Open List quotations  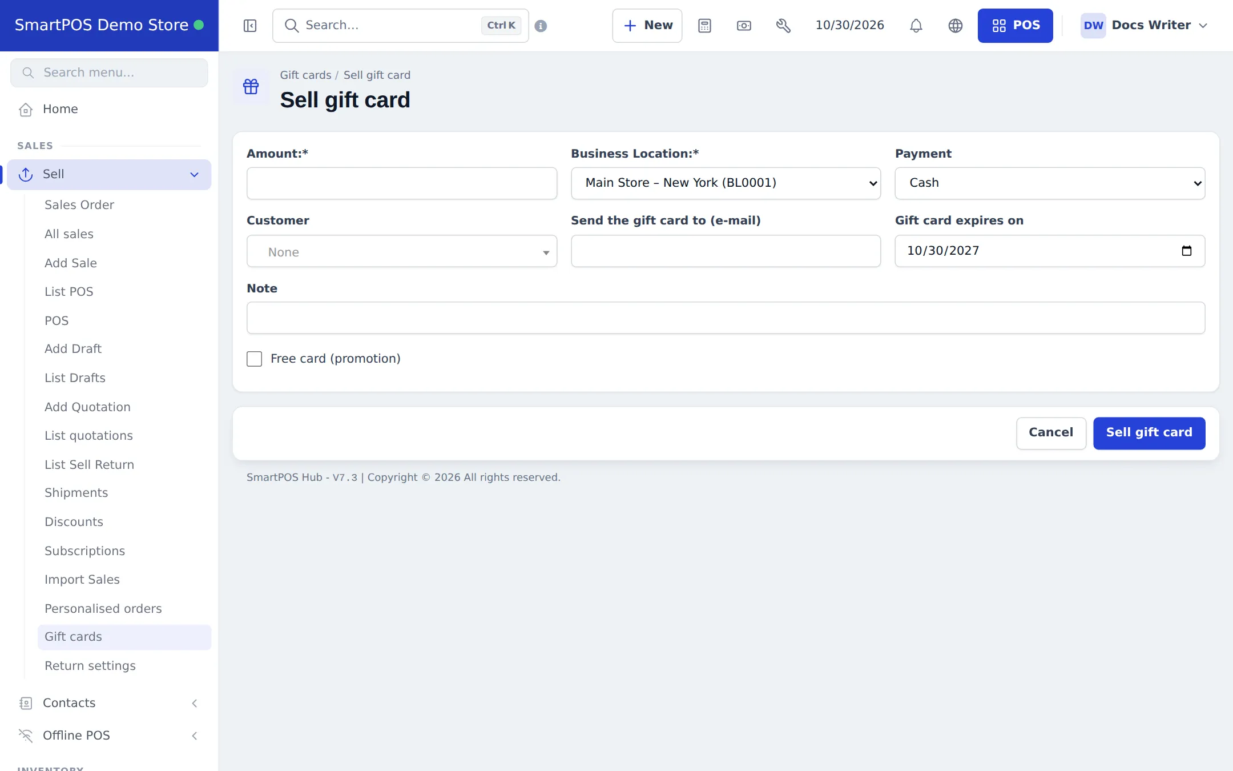[x=88, y=436]
